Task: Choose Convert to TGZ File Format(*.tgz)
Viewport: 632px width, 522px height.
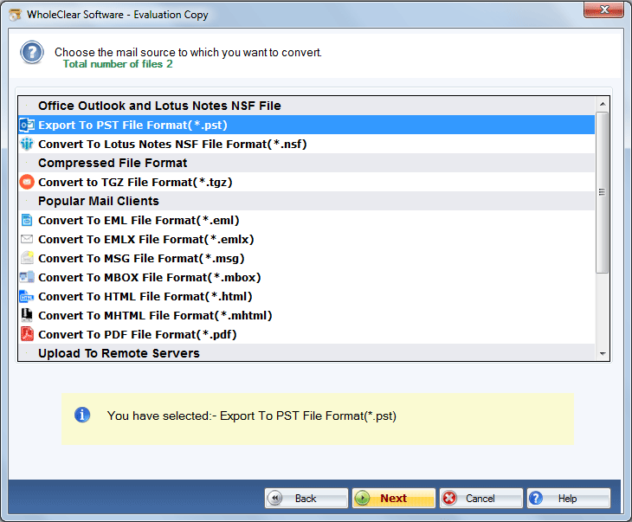Action: click(x=306, y=182)
